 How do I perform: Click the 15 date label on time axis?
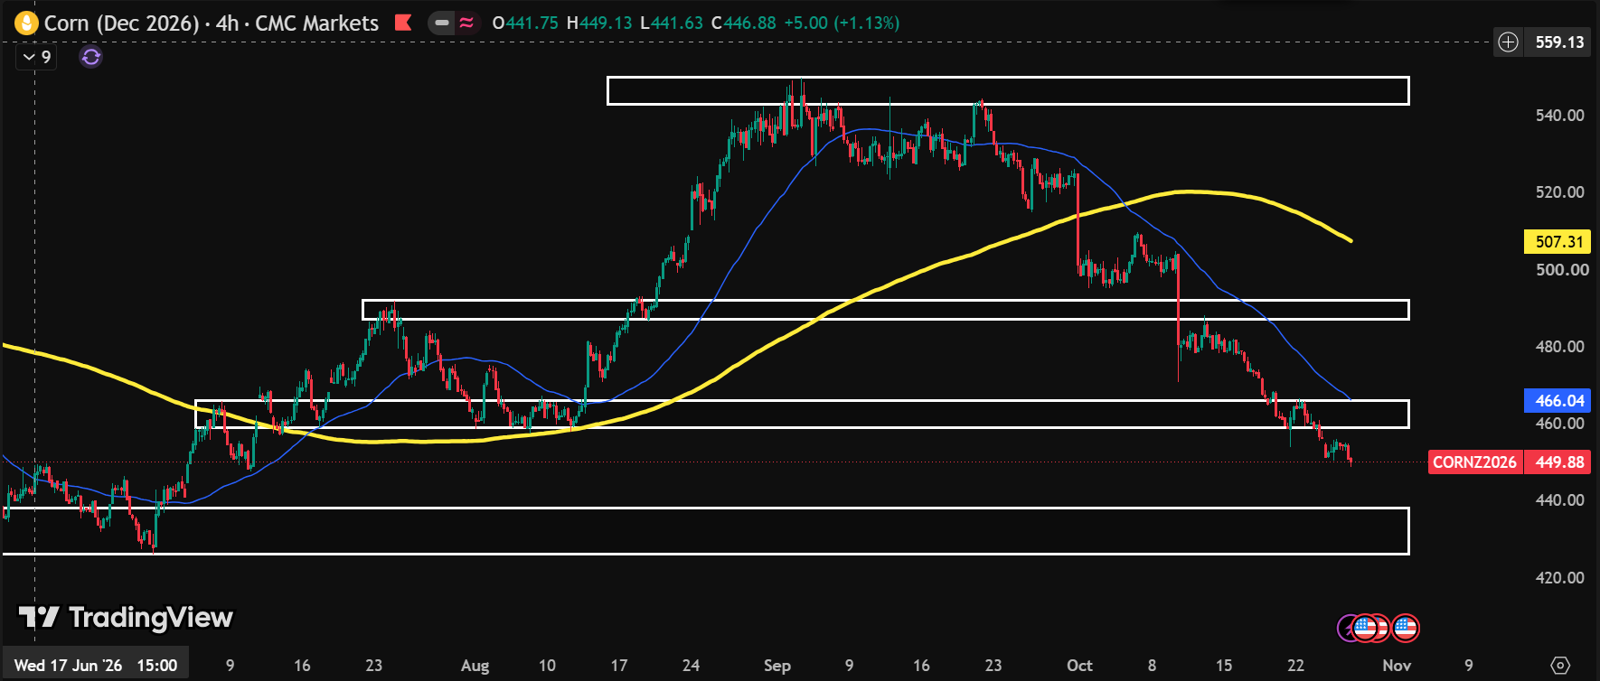pos(1223,666)
